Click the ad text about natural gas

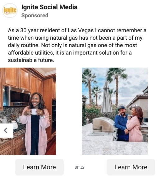(x=77, y=45)
